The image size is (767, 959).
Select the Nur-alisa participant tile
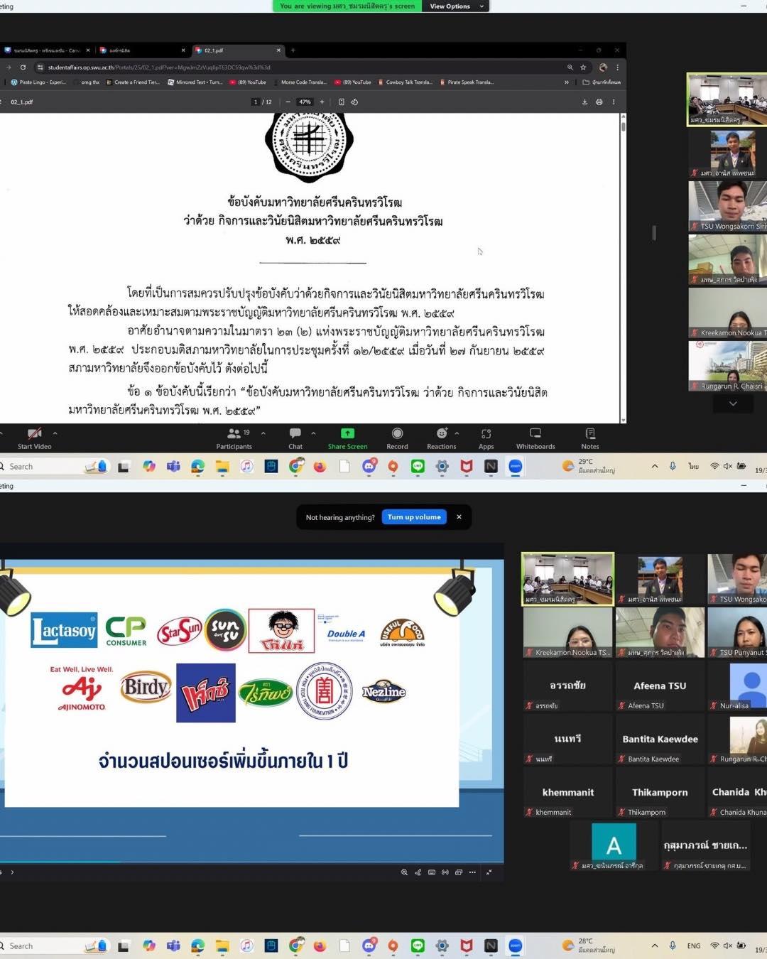point(737,686)
